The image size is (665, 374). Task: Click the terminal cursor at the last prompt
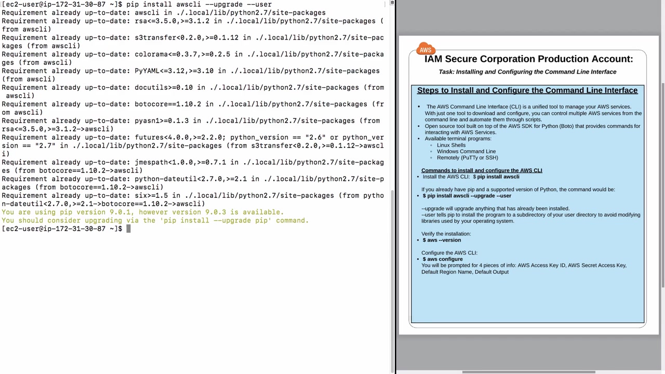coord(128,229)
